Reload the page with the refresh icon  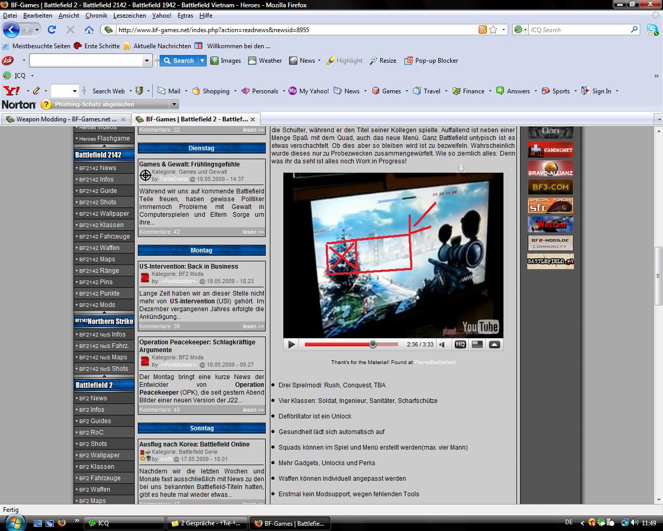pyautogui.click(x=52, y=30)
